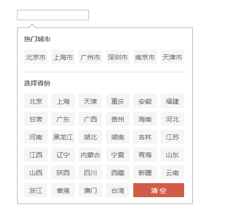Select province 新疆
Screen dimensions: 226x223
145,172
